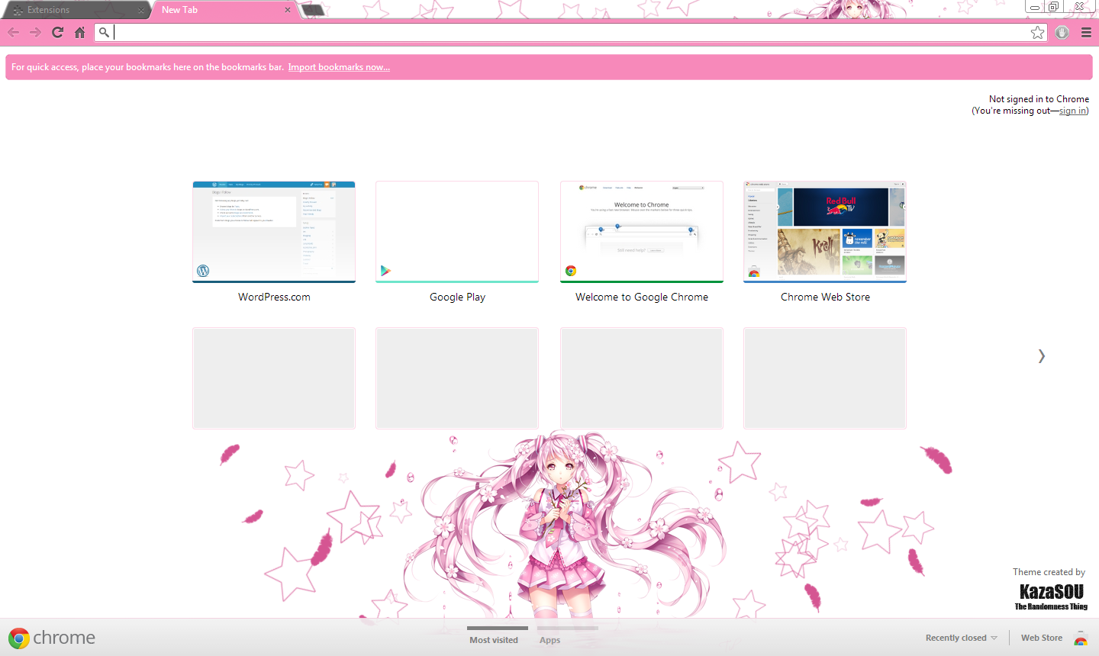Go to the Home page

(79, 32)
